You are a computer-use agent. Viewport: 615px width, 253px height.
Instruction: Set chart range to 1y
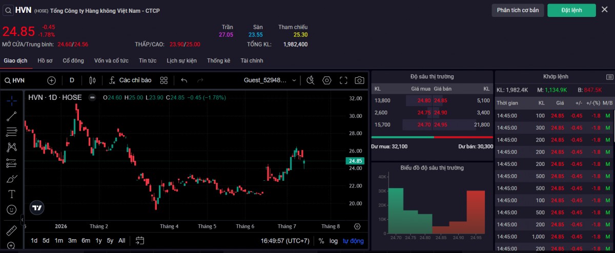pyautogui.click(x=98, y=241)
